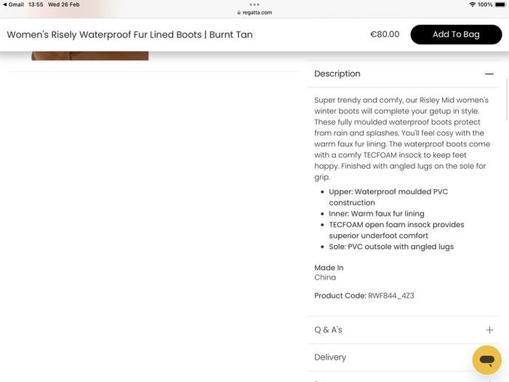Open the Description section header
Viewport: 509px width, 382px height.
point(404,73)
